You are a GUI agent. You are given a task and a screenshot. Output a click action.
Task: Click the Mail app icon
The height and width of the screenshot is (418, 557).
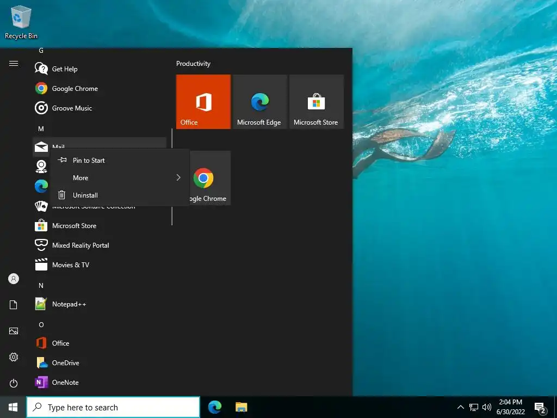[x=41, y=147]
